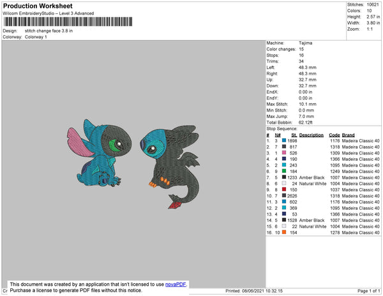
Task: Select the Total Bobbin value "62.12ft"
Action: tap(306, 122)
